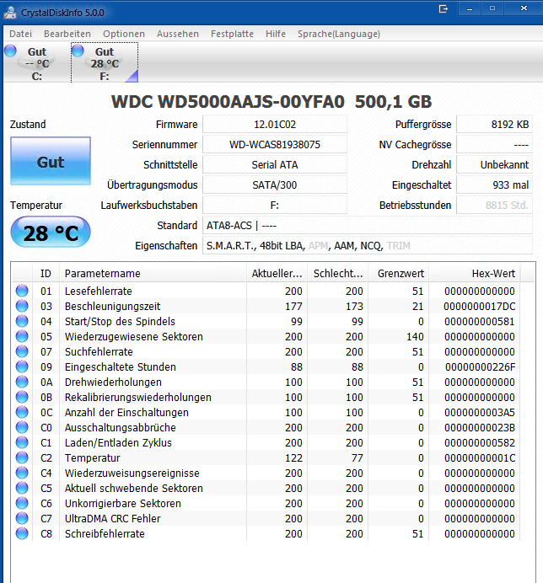Click hex value 00000000226F
The image size is (543, 583).
[480, 367]
